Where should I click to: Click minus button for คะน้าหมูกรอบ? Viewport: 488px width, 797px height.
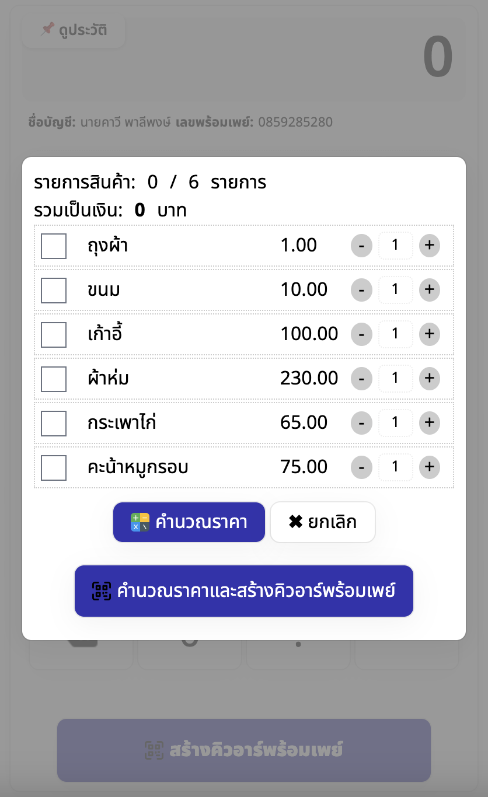click(361, 467)
